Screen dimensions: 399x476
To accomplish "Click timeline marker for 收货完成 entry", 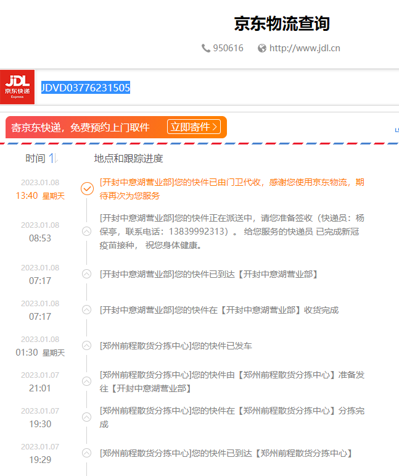I will (x=87, y=310).
